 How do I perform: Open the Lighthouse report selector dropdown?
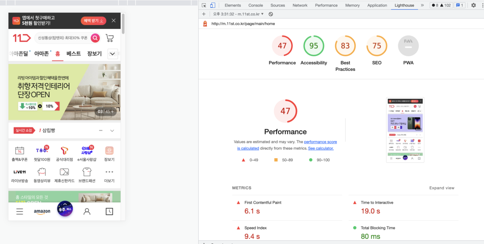point(238,14)
